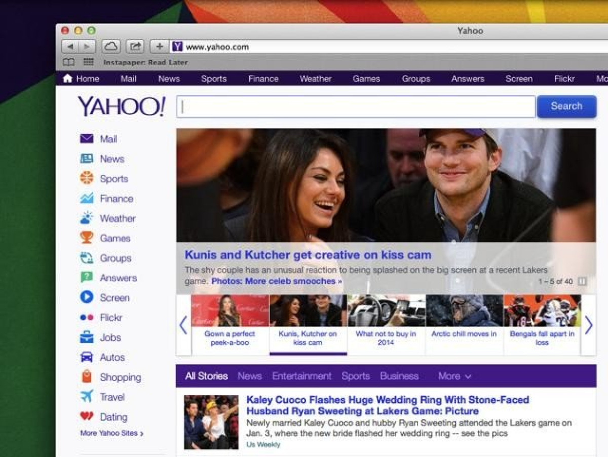The width and height of the screenshot is (608, 457).
Task: Show previous stories with left carousel arrow
Action: (x=183, y=325)
